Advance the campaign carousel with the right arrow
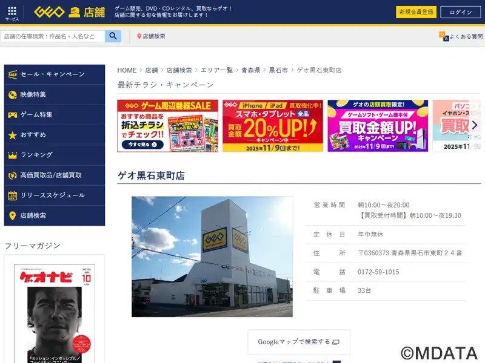 click(x=475, y=125)
